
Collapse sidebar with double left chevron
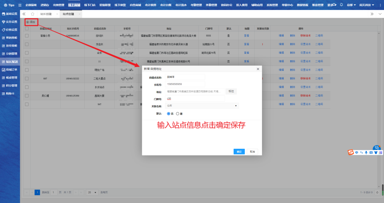[x=24, y=14]
